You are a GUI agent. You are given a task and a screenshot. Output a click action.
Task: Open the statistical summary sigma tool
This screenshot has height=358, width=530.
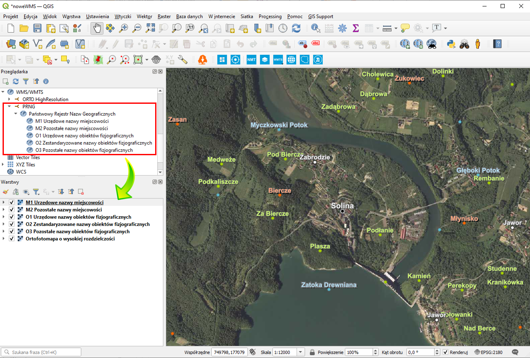click(356, 28)
